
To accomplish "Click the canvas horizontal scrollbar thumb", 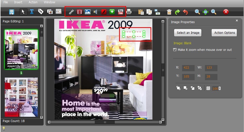I will (x=105, y=122).
